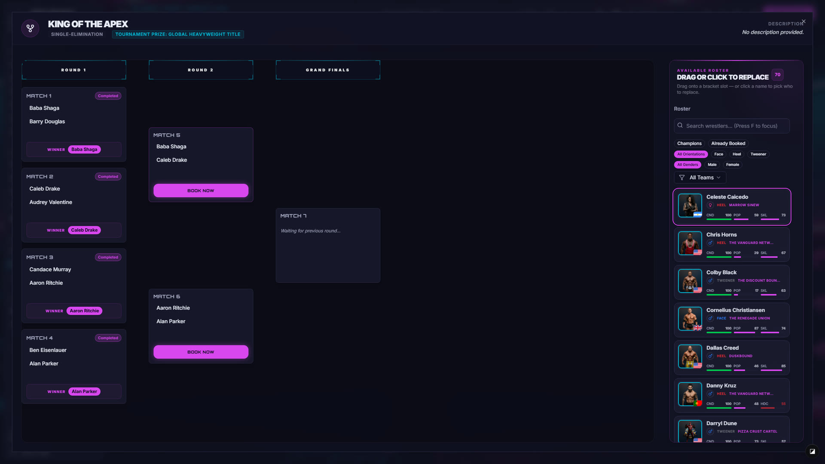Click the roster count badge showing 70

[777, 75]
